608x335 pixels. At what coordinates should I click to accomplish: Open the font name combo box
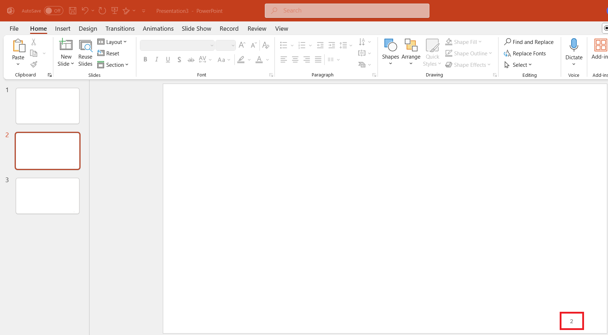(x=177, y=45)
